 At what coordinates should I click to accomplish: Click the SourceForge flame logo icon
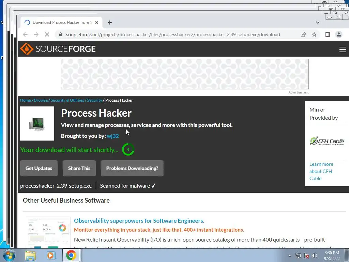27,49
